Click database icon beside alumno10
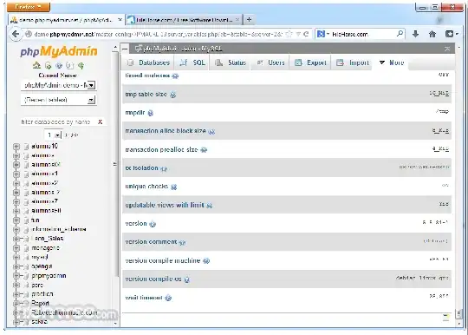This screenshot has height=335, width=468. 26,147
